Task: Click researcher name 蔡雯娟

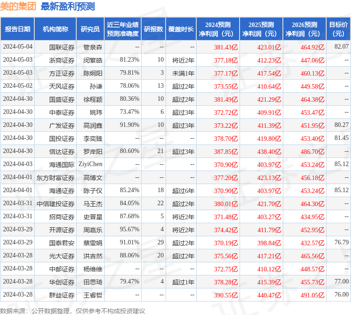Action: click(93, 243)
